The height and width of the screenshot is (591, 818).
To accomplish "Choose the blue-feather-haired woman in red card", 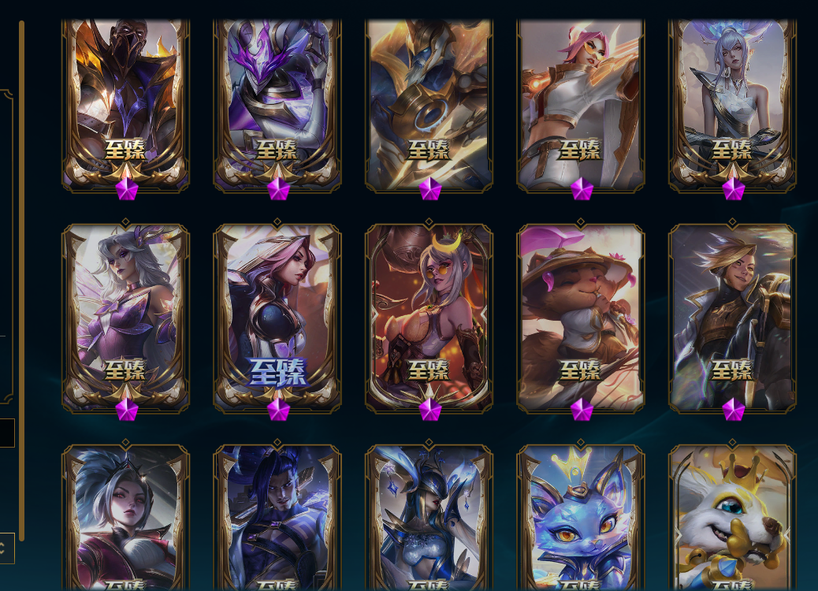I will [126, 518].
